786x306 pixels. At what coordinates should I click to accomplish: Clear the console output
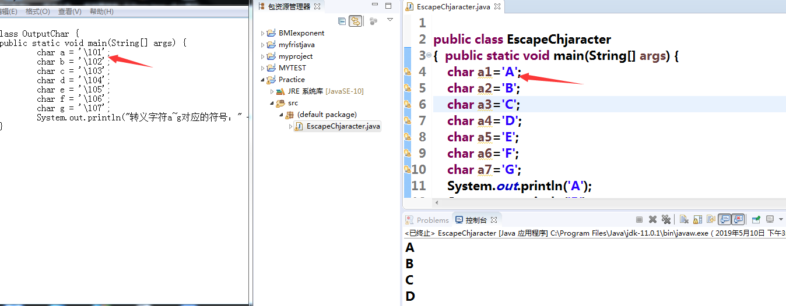tap(684, 219)
